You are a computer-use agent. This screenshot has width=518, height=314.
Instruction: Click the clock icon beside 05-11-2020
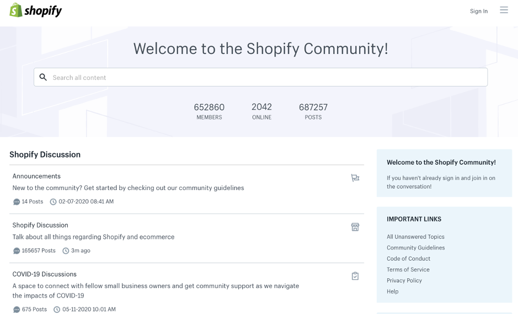click(x=57, y=310)
